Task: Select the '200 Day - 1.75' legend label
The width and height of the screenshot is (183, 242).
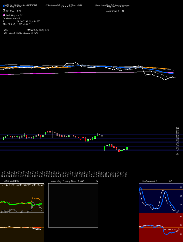Action: point(14,15)
